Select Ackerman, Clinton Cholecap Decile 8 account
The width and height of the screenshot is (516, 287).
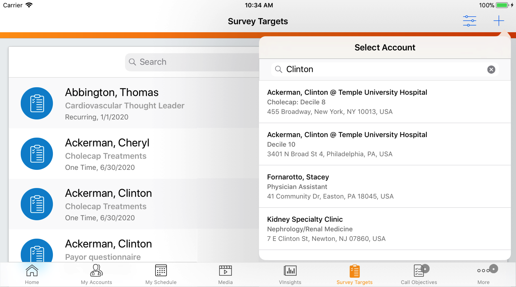(385, 102)
